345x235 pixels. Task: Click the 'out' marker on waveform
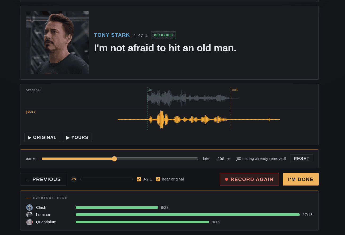[235, 90]
